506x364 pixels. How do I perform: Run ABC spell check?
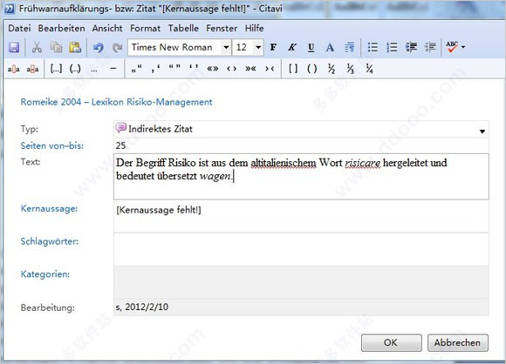pyautogui.click(x=452, y=47)
